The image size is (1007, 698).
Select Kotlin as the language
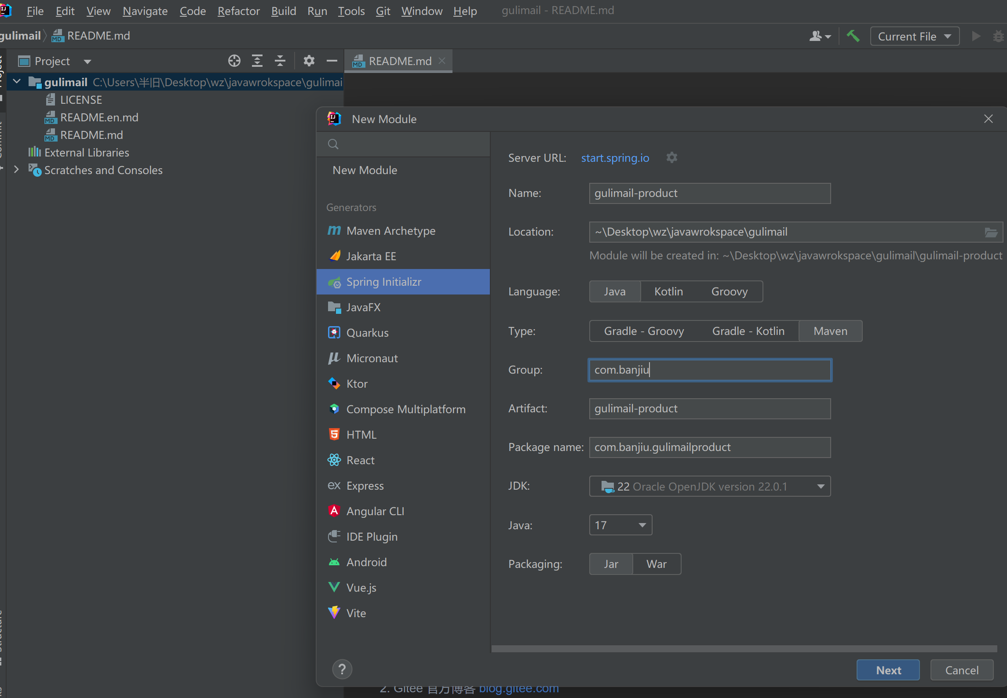pos(668,292)
